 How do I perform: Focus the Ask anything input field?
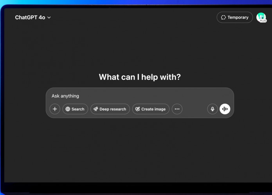[140, 96]
